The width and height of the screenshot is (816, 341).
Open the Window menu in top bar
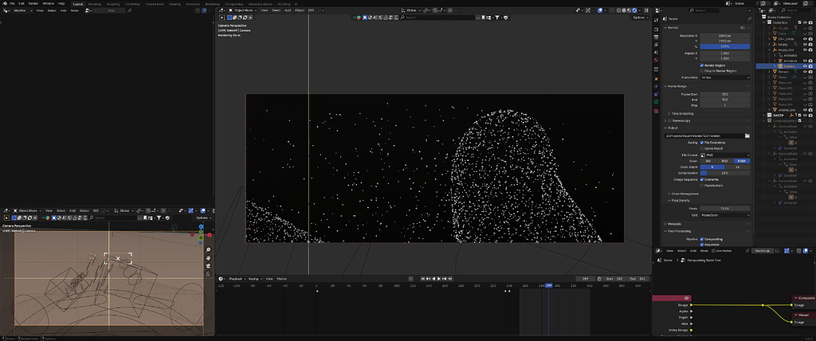(48, 4)
